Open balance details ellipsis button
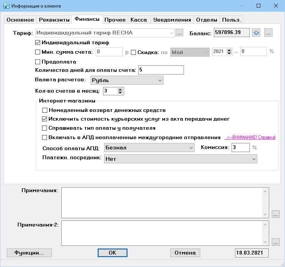Viewport: 285px width, 267px height. tap(268, 33)
